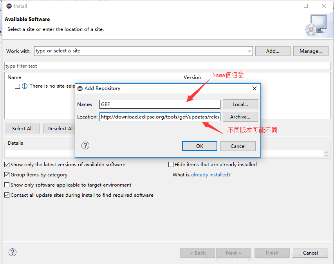Maximize the Install window
334x264 pixels.
click(306, 6)
